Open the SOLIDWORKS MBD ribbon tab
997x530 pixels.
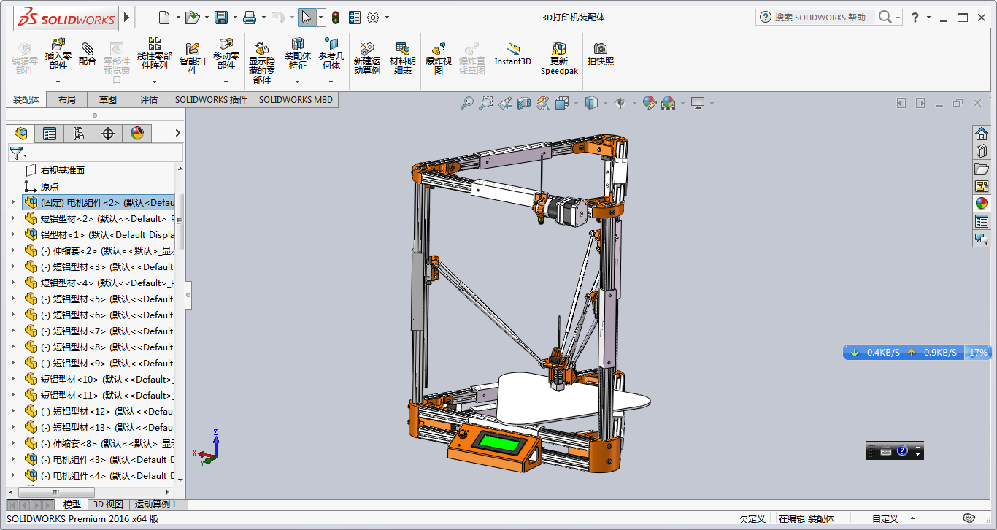click(296, 99)
